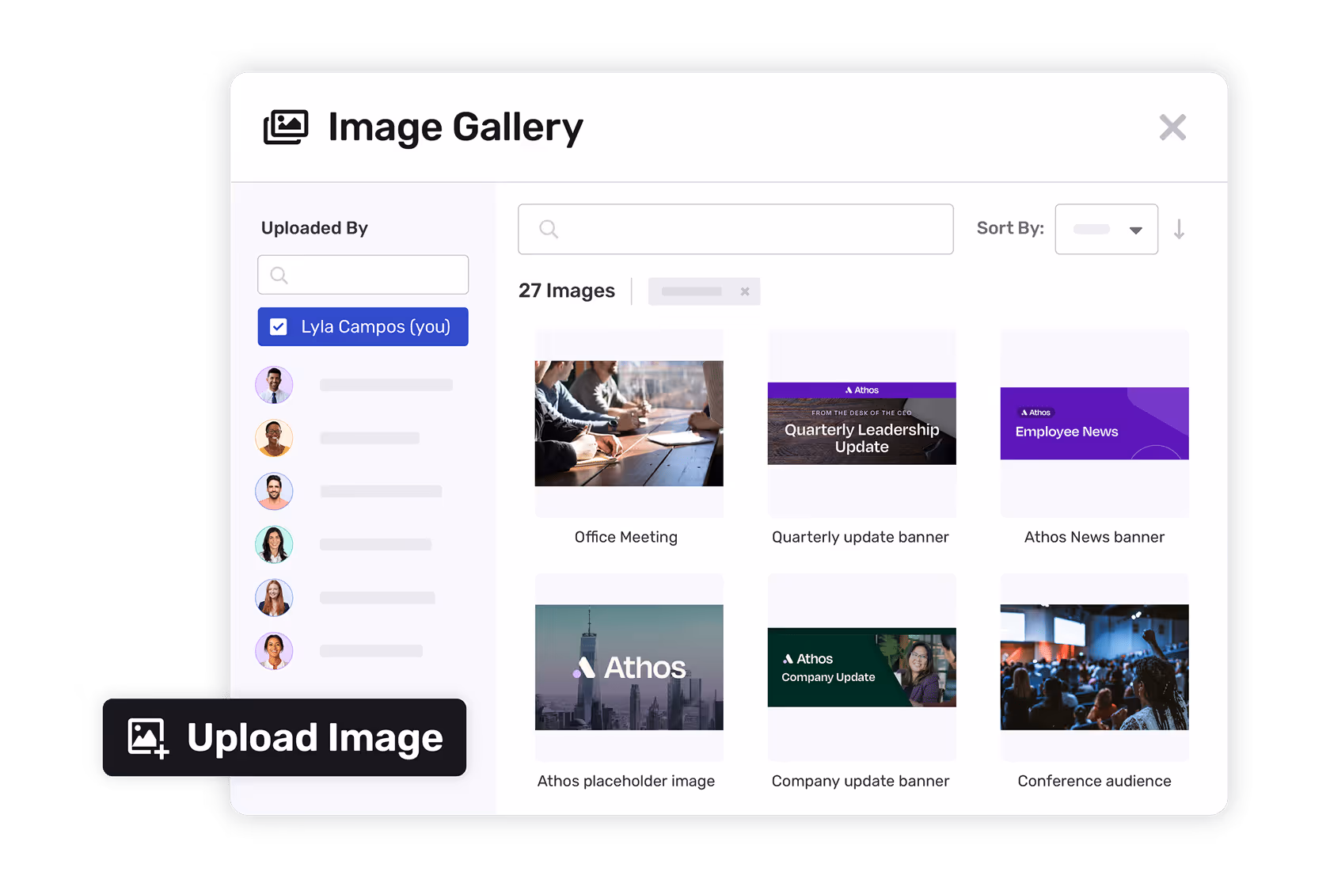Image resolution: width=1330 pixels, height=887 pixels.
Task: Select the Athos skyline placeholder image
Action: [629, 668]
